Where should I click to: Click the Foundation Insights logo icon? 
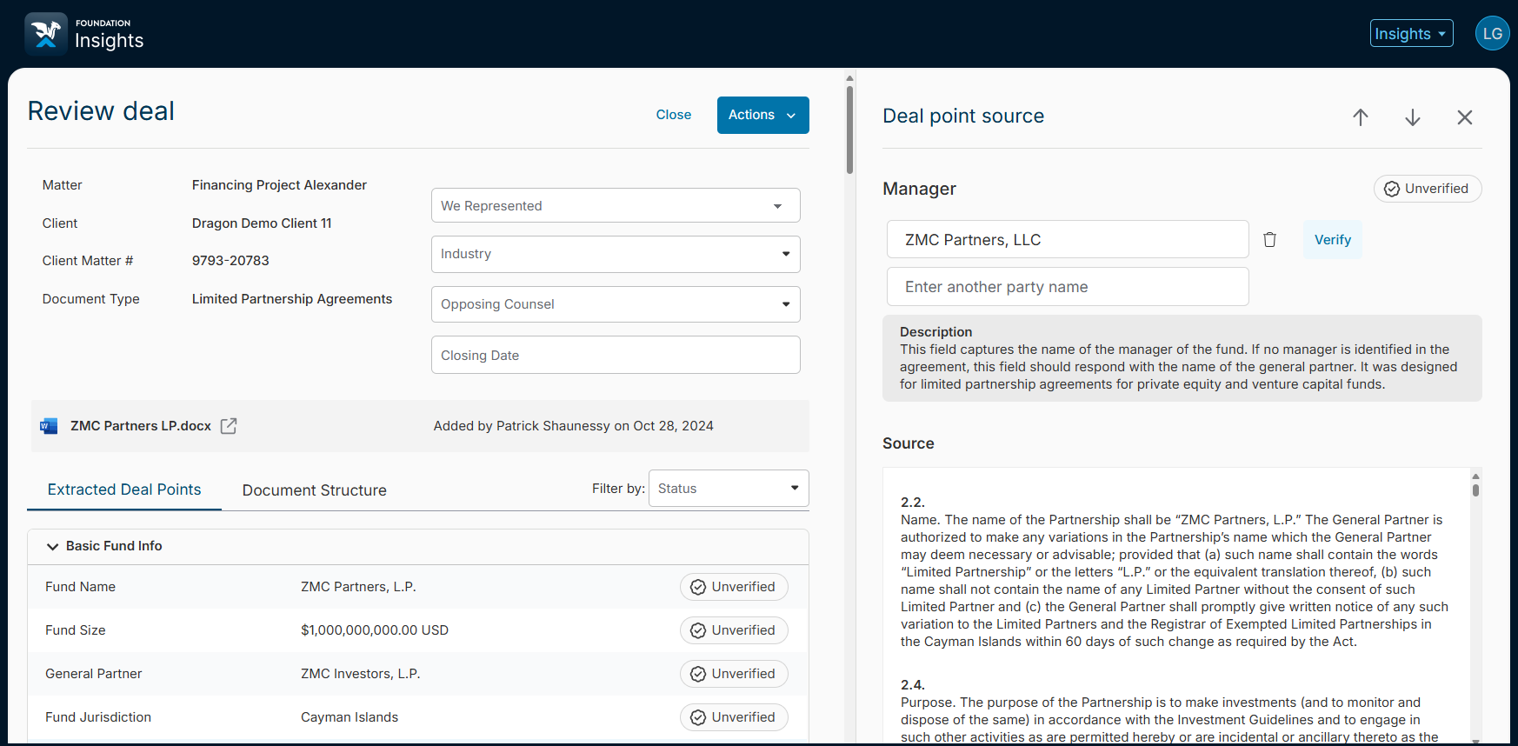[x=46, y=34]
